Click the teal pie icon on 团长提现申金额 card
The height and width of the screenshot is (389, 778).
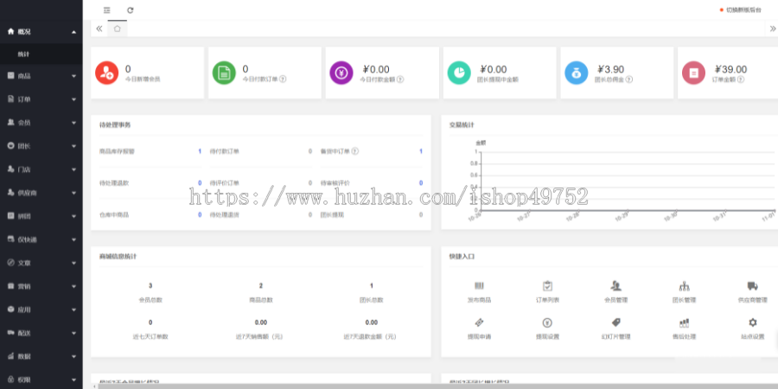click(x=459, y=73)
